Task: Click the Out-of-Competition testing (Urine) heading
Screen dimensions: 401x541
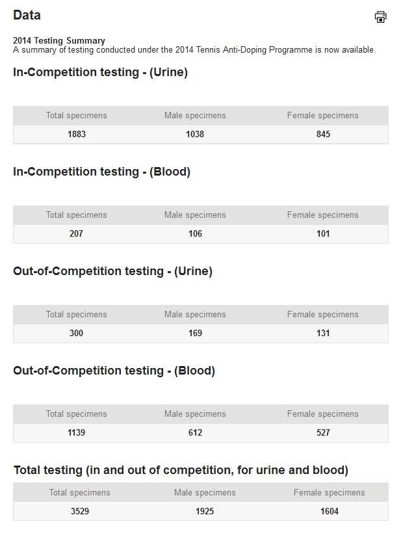Action: click(112, 271)
